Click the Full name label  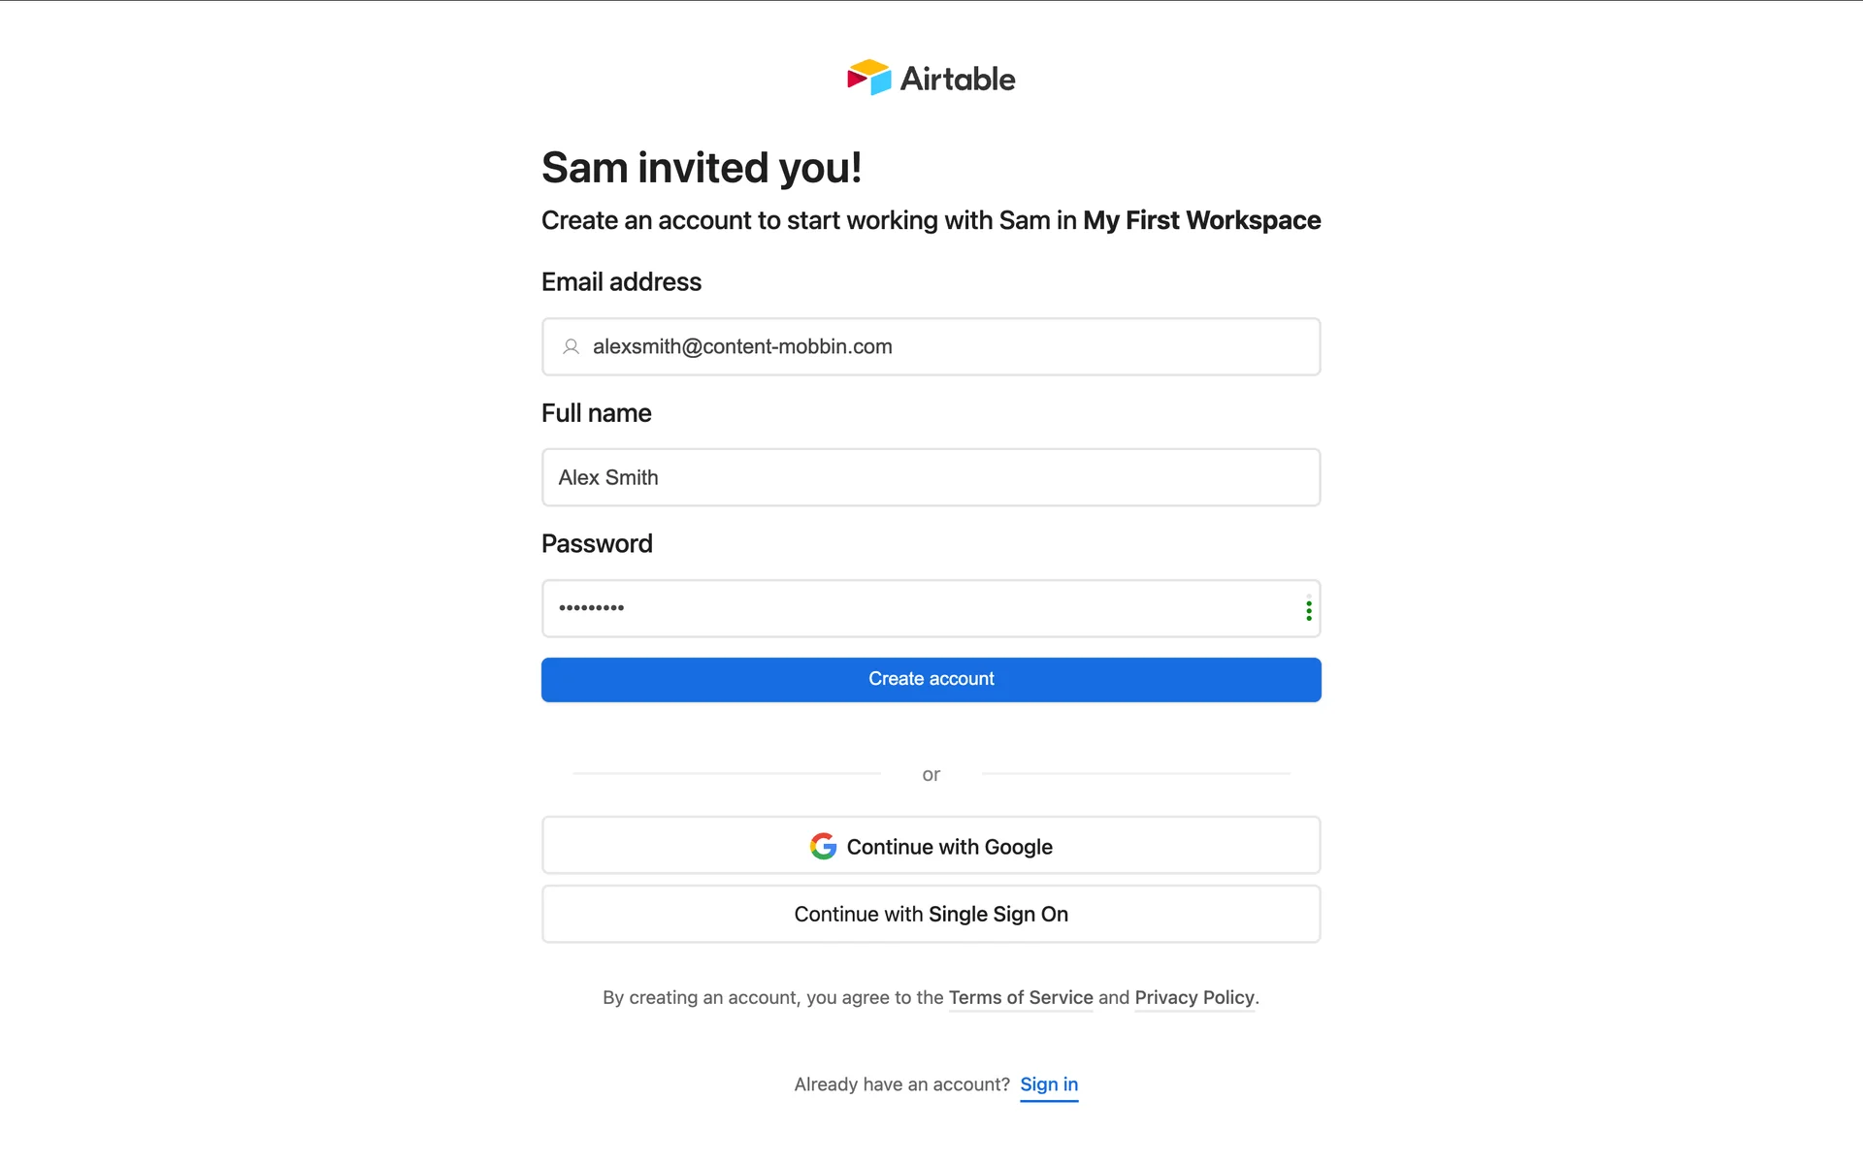(x=596, y=413)
